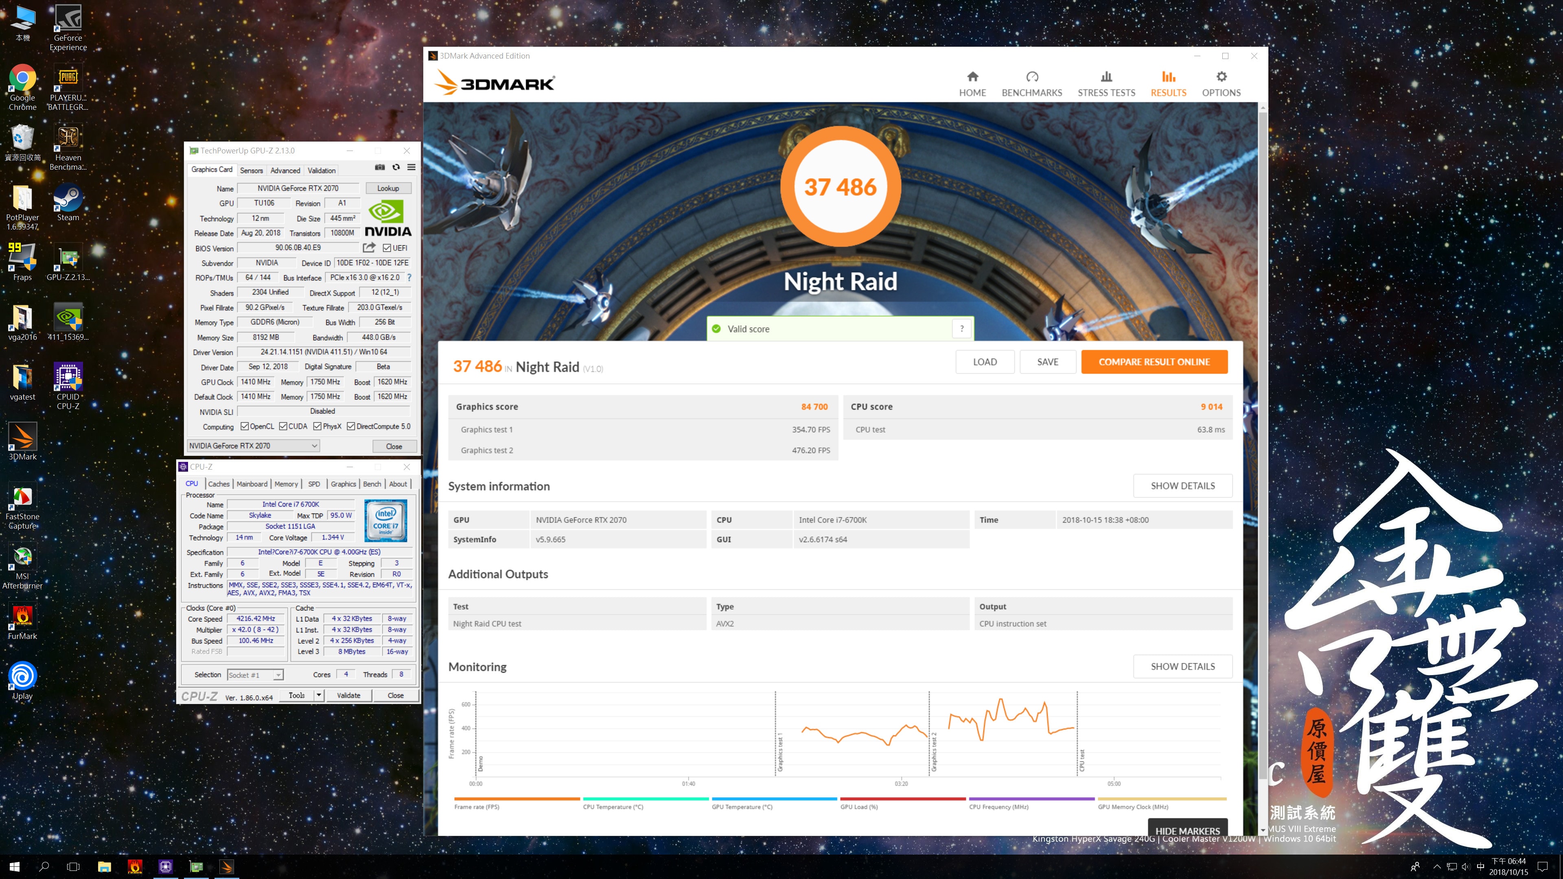Expand CPU-Z Tools dropdown arrow
The height and width of the screenshot is (879, 1563).
coord(319,695)
